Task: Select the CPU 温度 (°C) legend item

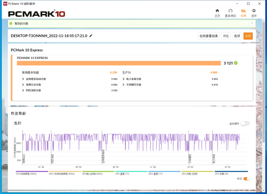Action: 131,173
